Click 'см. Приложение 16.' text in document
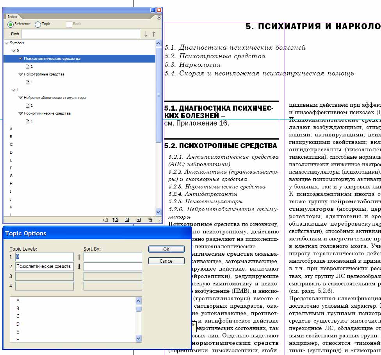The height and width of the screenshot is (355, 381). [197, 123]
